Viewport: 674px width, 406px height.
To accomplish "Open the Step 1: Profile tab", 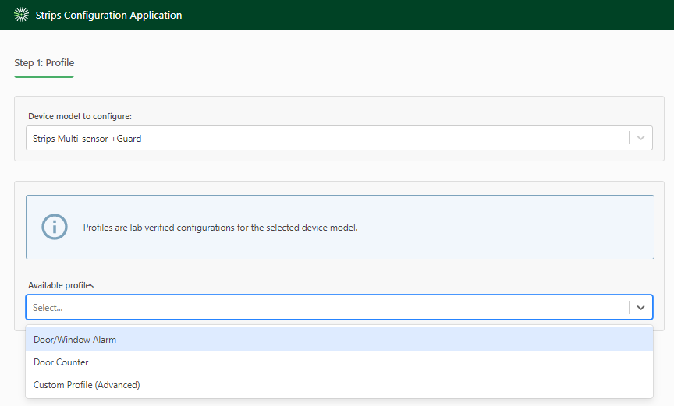I will click(x=44, y=63).
